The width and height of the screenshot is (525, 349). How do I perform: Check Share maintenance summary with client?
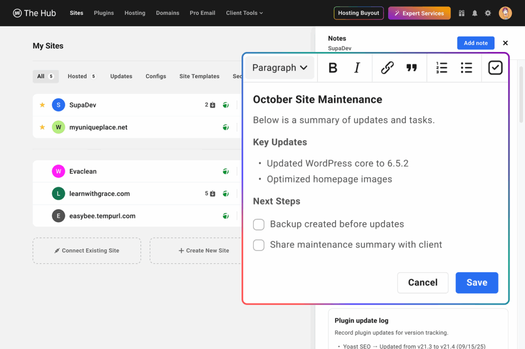click(258, 245)
